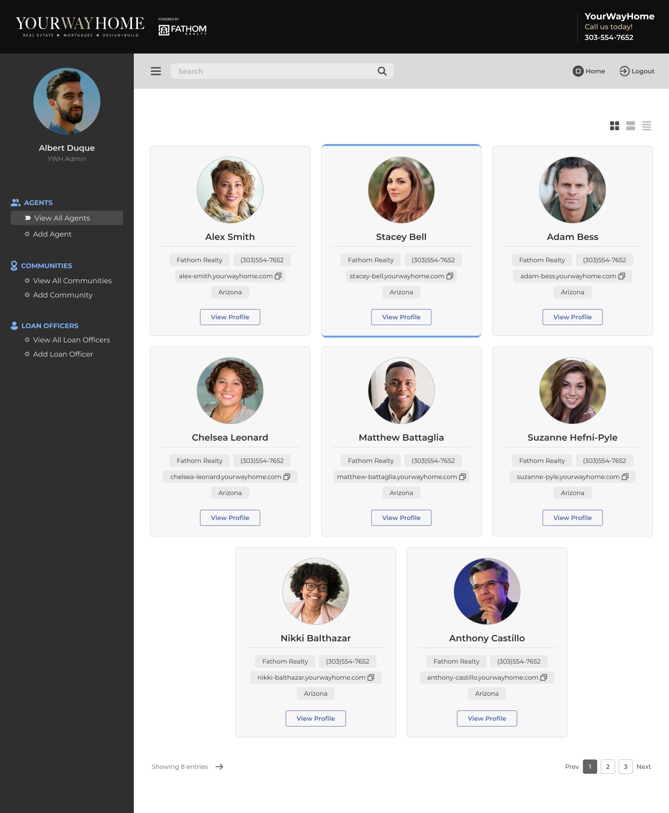Switch to two-row card view icon
This screenshot has width=669, height=813.
tap(631, 126)
